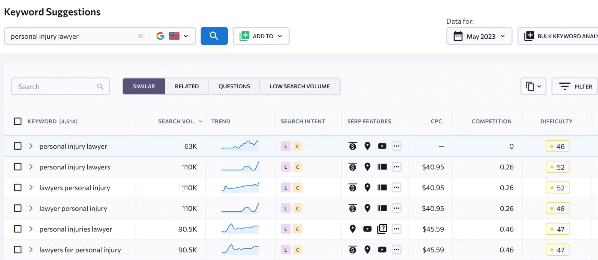Click the FAQ icon for personal injuries lawyer
This screenshot has width=598, height=260.
[x=382, y=229]
